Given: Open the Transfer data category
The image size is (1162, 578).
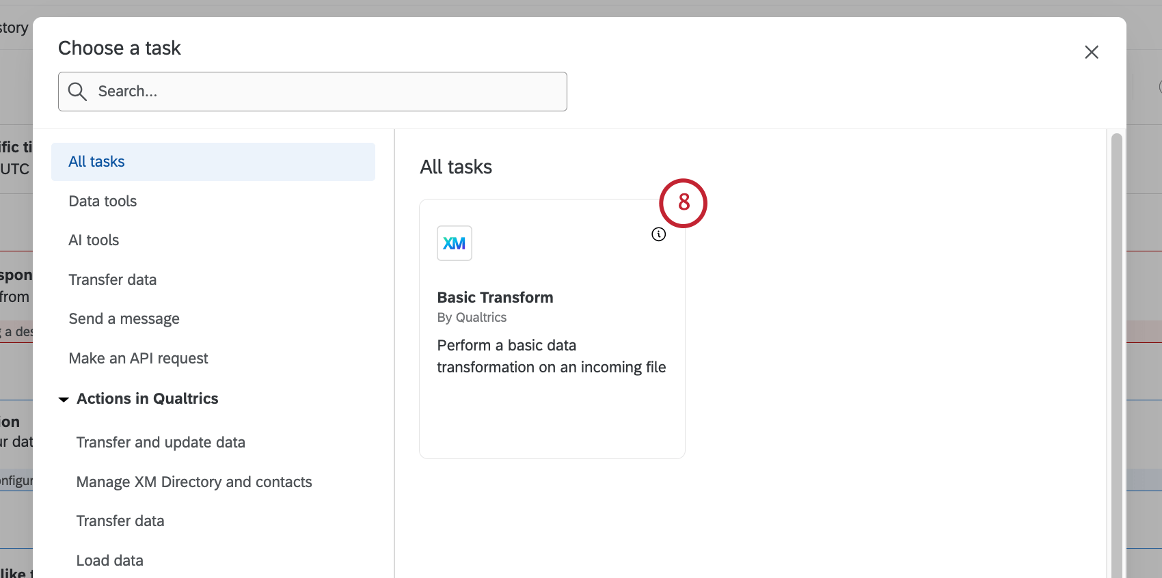Looking at the screenshot, I should 112,279.
